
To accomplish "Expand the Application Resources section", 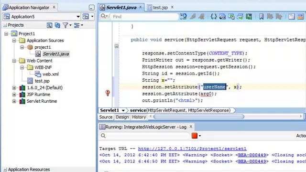I will tap(5, 170).
